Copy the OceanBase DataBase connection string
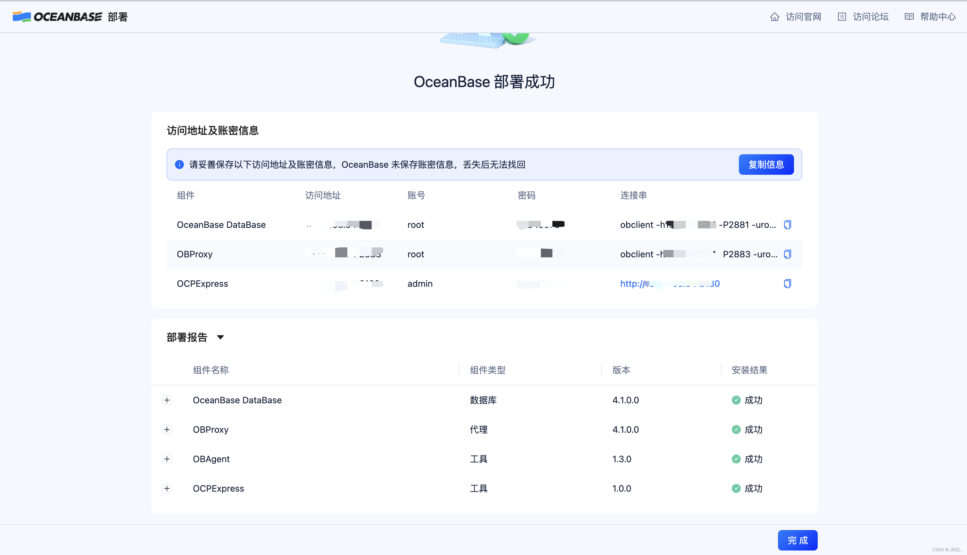This screenshot has width=967, height=555. click(787, 225)
